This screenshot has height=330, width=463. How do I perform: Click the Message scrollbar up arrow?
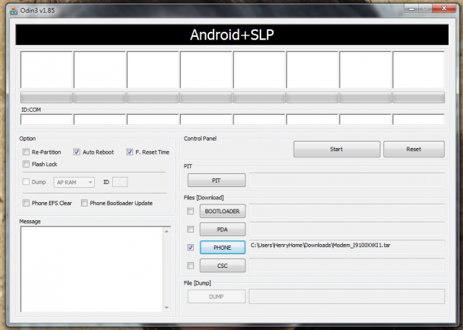pos(167,232)
